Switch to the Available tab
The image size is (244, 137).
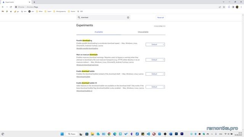[x=99, y=32]
